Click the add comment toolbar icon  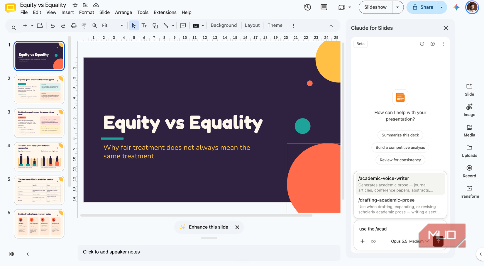pos(183,26)
